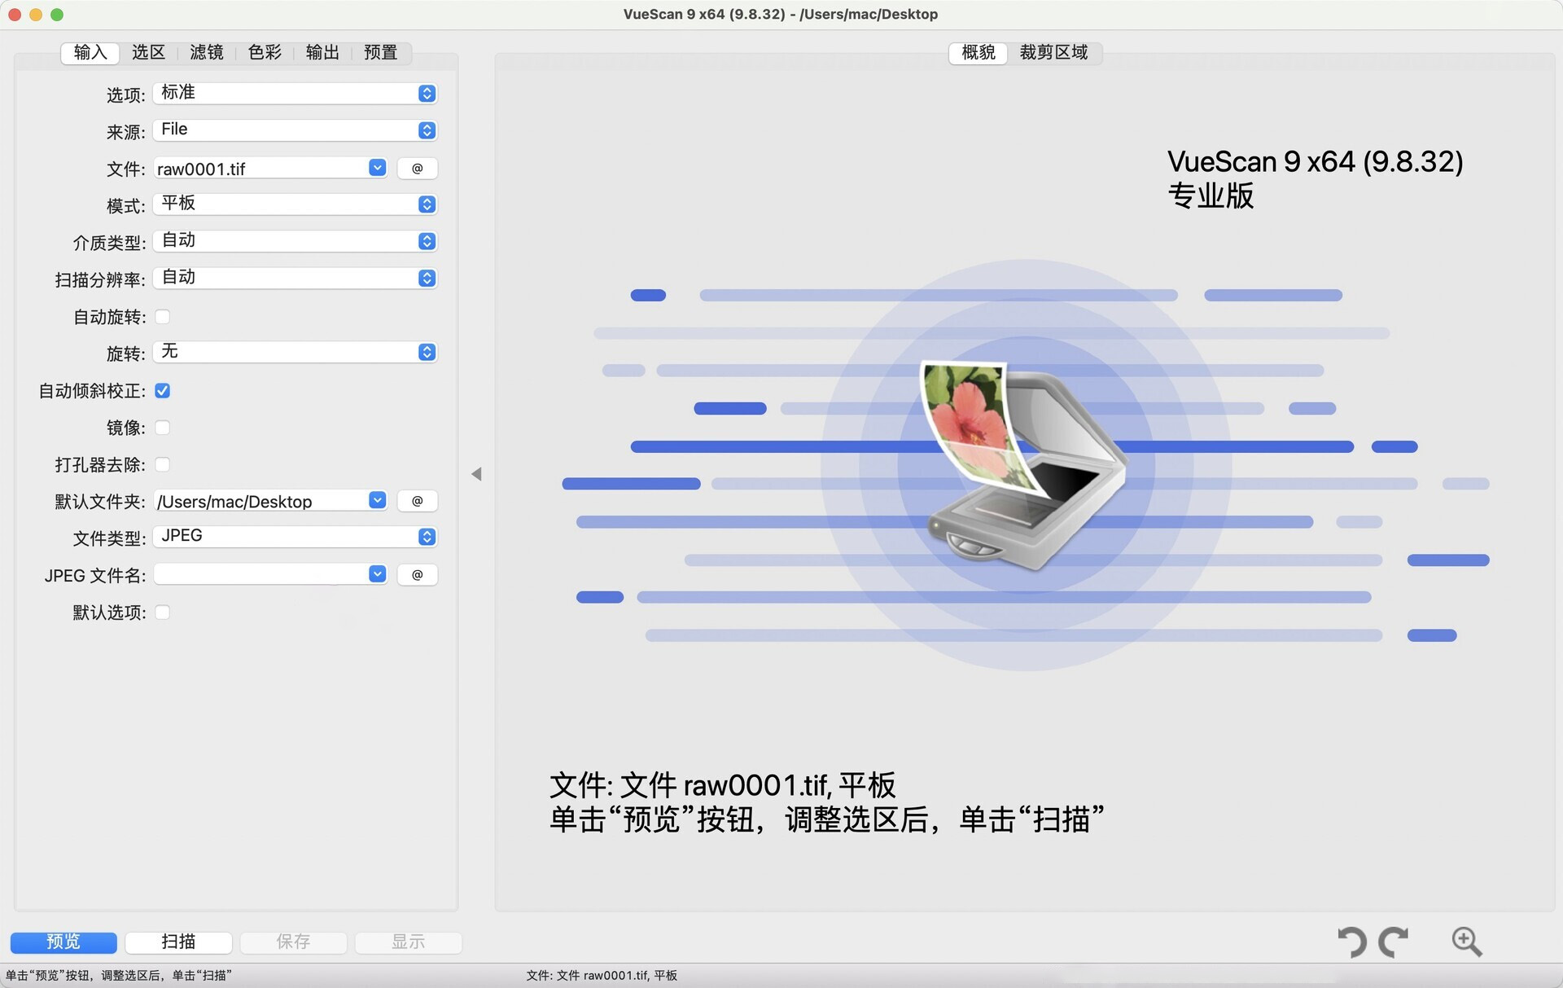
Task: Switch to the 色彩 tab
Action: (x=265, y=53)
